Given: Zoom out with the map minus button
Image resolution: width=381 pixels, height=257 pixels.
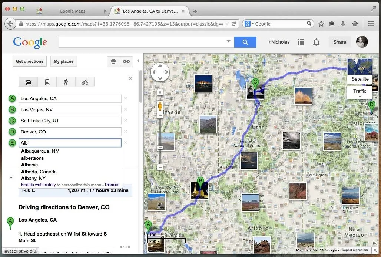Looking at the screenshot, I should click(160, 167).
